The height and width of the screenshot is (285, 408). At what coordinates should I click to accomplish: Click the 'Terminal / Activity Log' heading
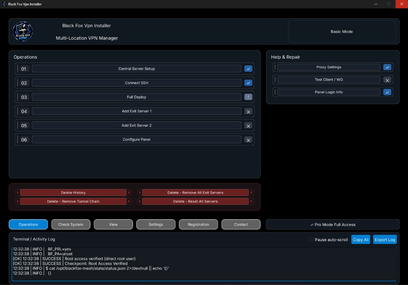tap(34, 239)
